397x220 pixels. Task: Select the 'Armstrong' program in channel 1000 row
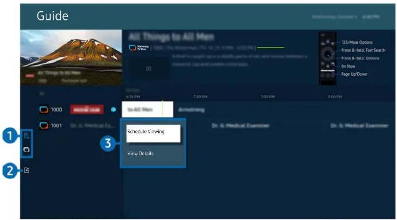[x=191, y=110]
